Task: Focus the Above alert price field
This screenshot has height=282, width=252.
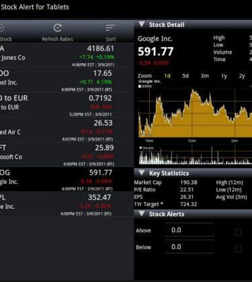Action: (190, 230)
